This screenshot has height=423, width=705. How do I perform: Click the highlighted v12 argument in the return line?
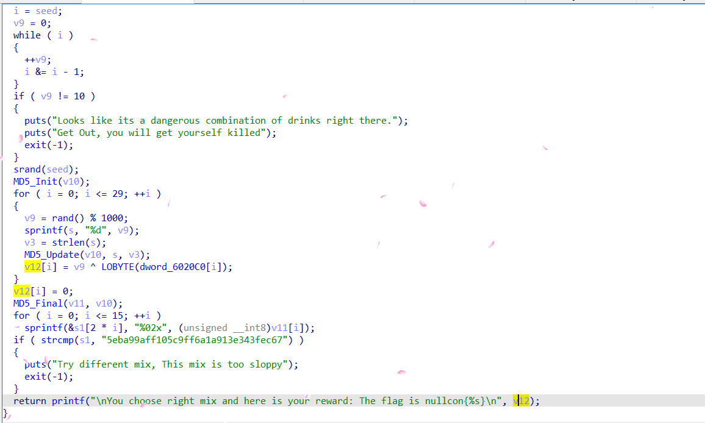(x=521, y=400)
